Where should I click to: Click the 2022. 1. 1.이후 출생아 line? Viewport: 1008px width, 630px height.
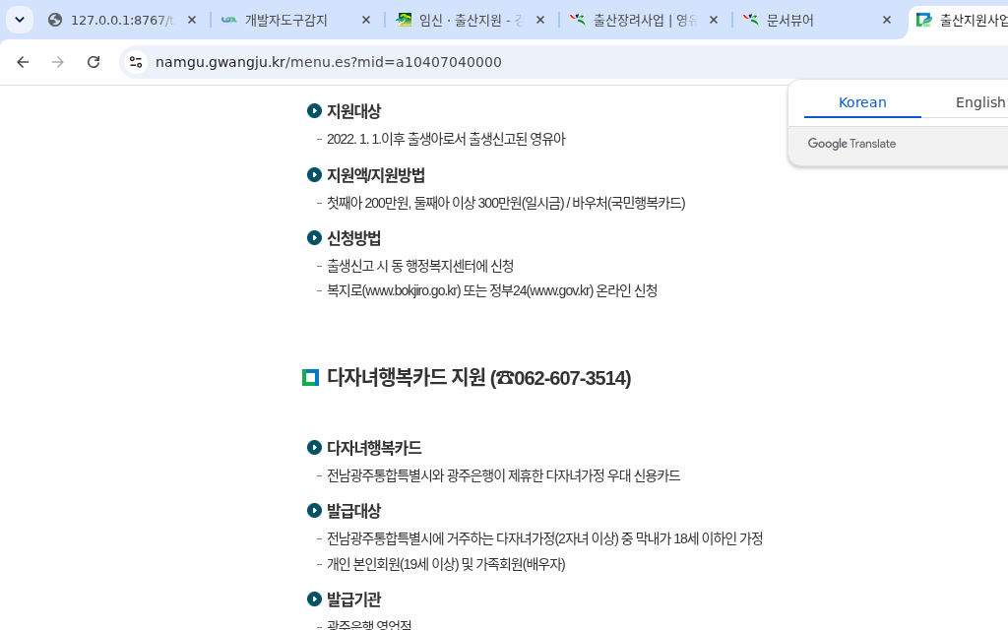pyautogui.click(x=446, y=139)
